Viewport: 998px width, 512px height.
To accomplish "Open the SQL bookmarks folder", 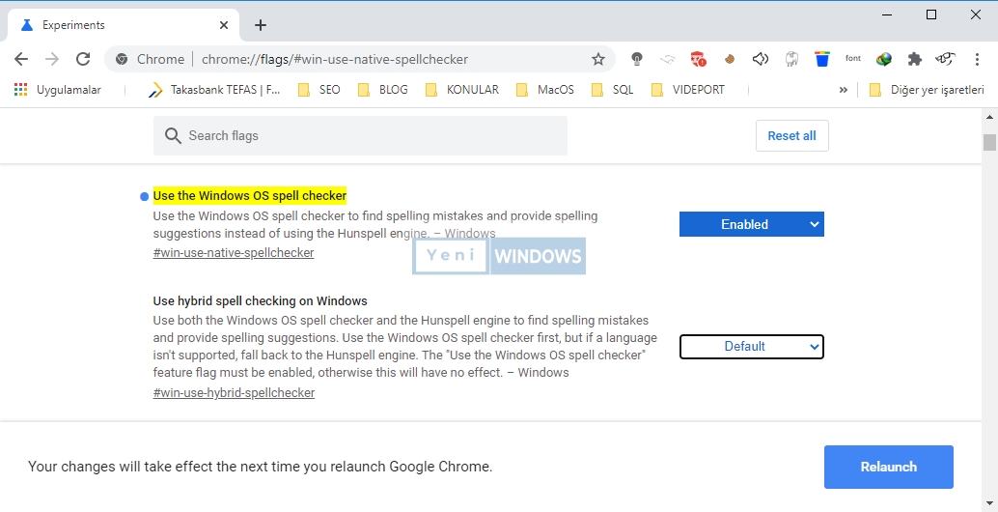I will coord(613,90).
